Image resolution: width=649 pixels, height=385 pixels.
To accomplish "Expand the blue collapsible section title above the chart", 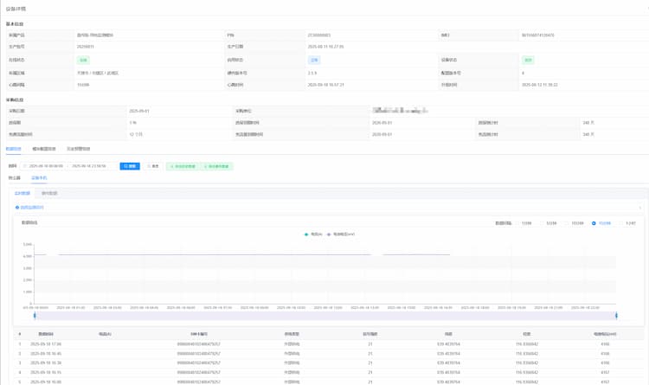I will point(31,208).
